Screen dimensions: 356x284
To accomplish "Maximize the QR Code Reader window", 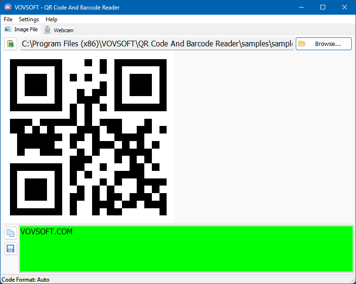I will (x=323, y=7).
